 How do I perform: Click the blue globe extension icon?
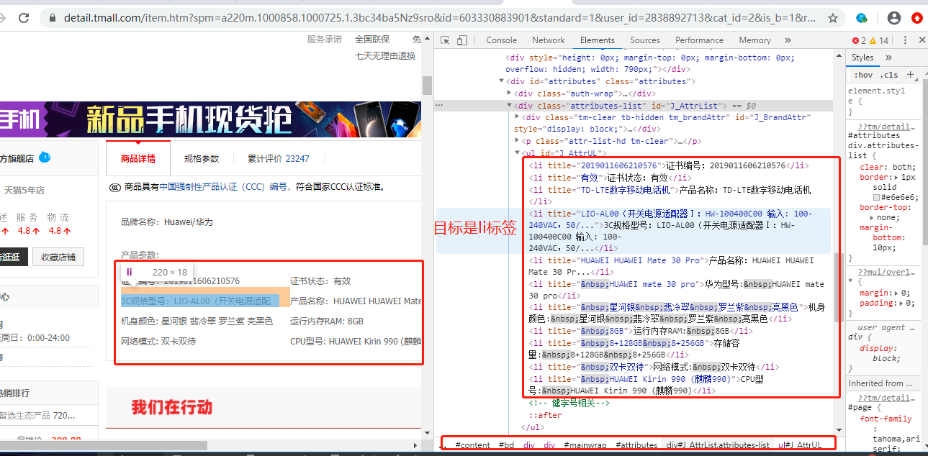[861, 19]
